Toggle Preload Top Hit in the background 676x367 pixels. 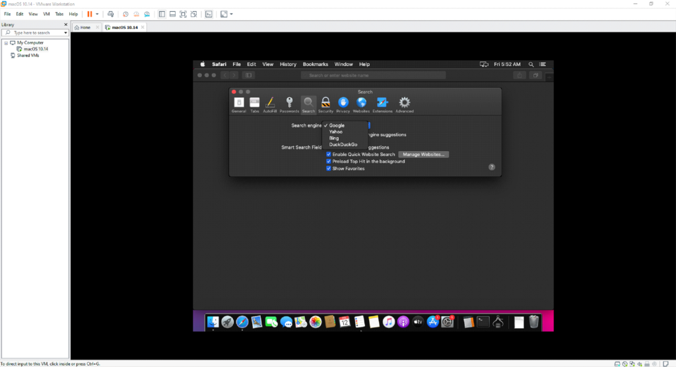329,161
